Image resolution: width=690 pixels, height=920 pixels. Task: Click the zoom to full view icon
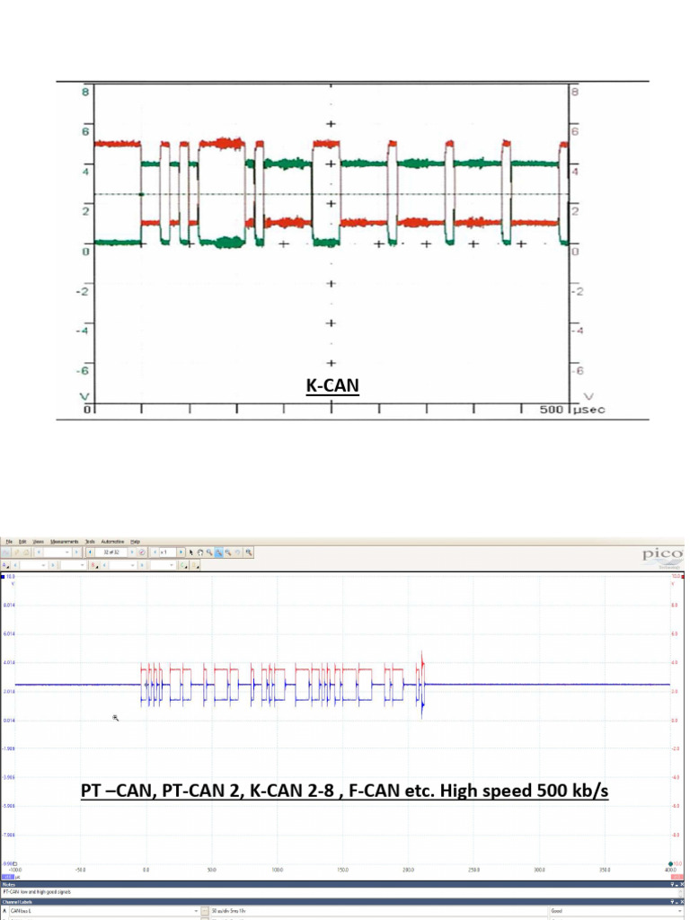click(x=249, y=553)
